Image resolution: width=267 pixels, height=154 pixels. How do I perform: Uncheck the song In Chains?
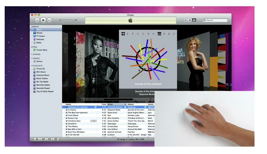tap(67, 110)
